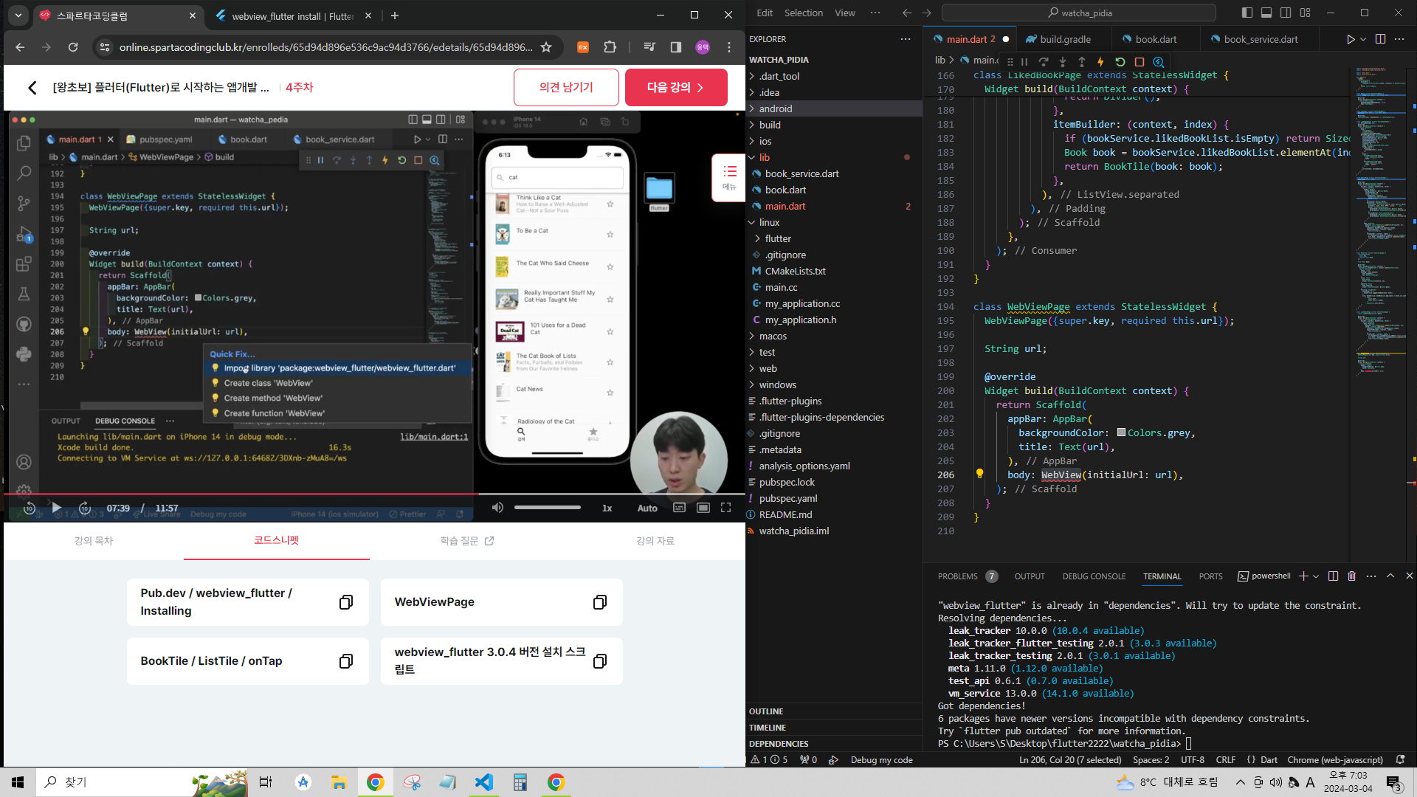Image resolution: width=1417 pixels, height=797 pixels.
Task: Copy the 'Pub.dev / webview_flutter / Installing' snippet
Action: (345, 602)
